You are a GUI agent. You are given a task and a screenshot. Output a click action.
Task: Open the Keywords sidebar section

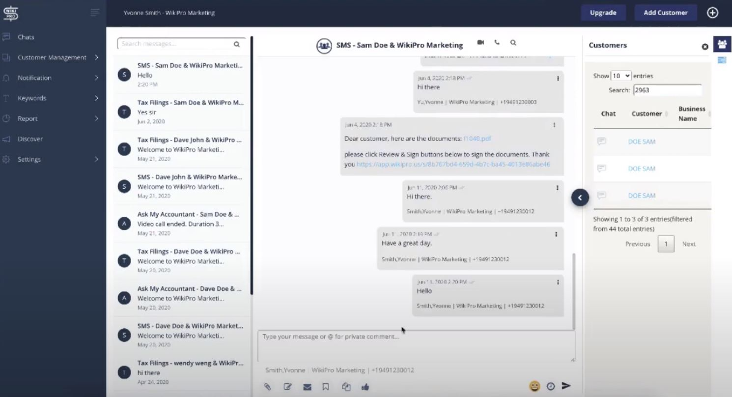[32, 98]
